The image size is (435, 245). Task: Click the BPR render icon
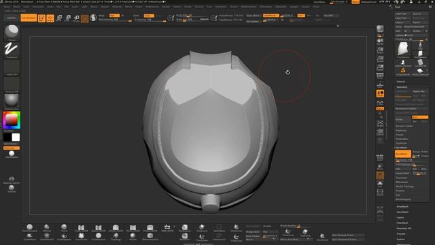(380, 29)
